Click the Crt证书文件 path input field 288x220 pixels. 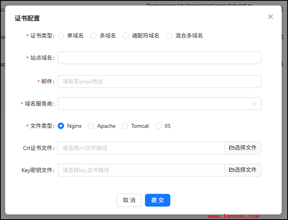tap(141, 148)
